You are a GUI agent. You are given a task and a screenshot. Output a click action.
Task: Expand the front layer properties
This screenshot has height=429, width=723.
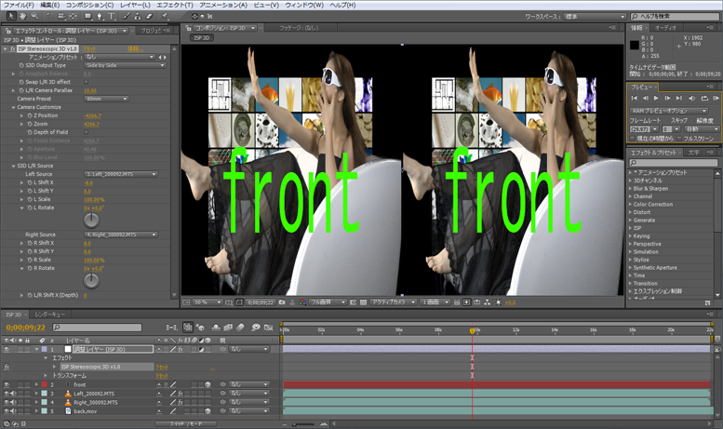[x=37, y=384]
